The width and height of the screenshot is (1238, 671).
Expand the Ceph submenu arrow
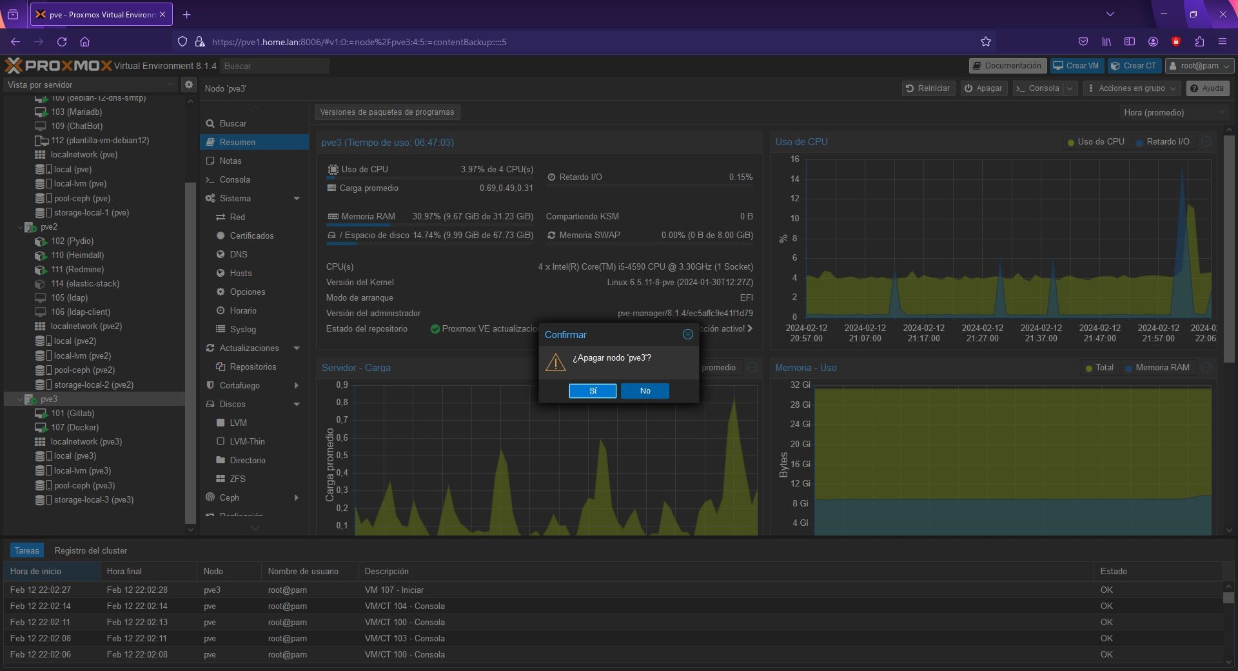click(x=297, y=497)
